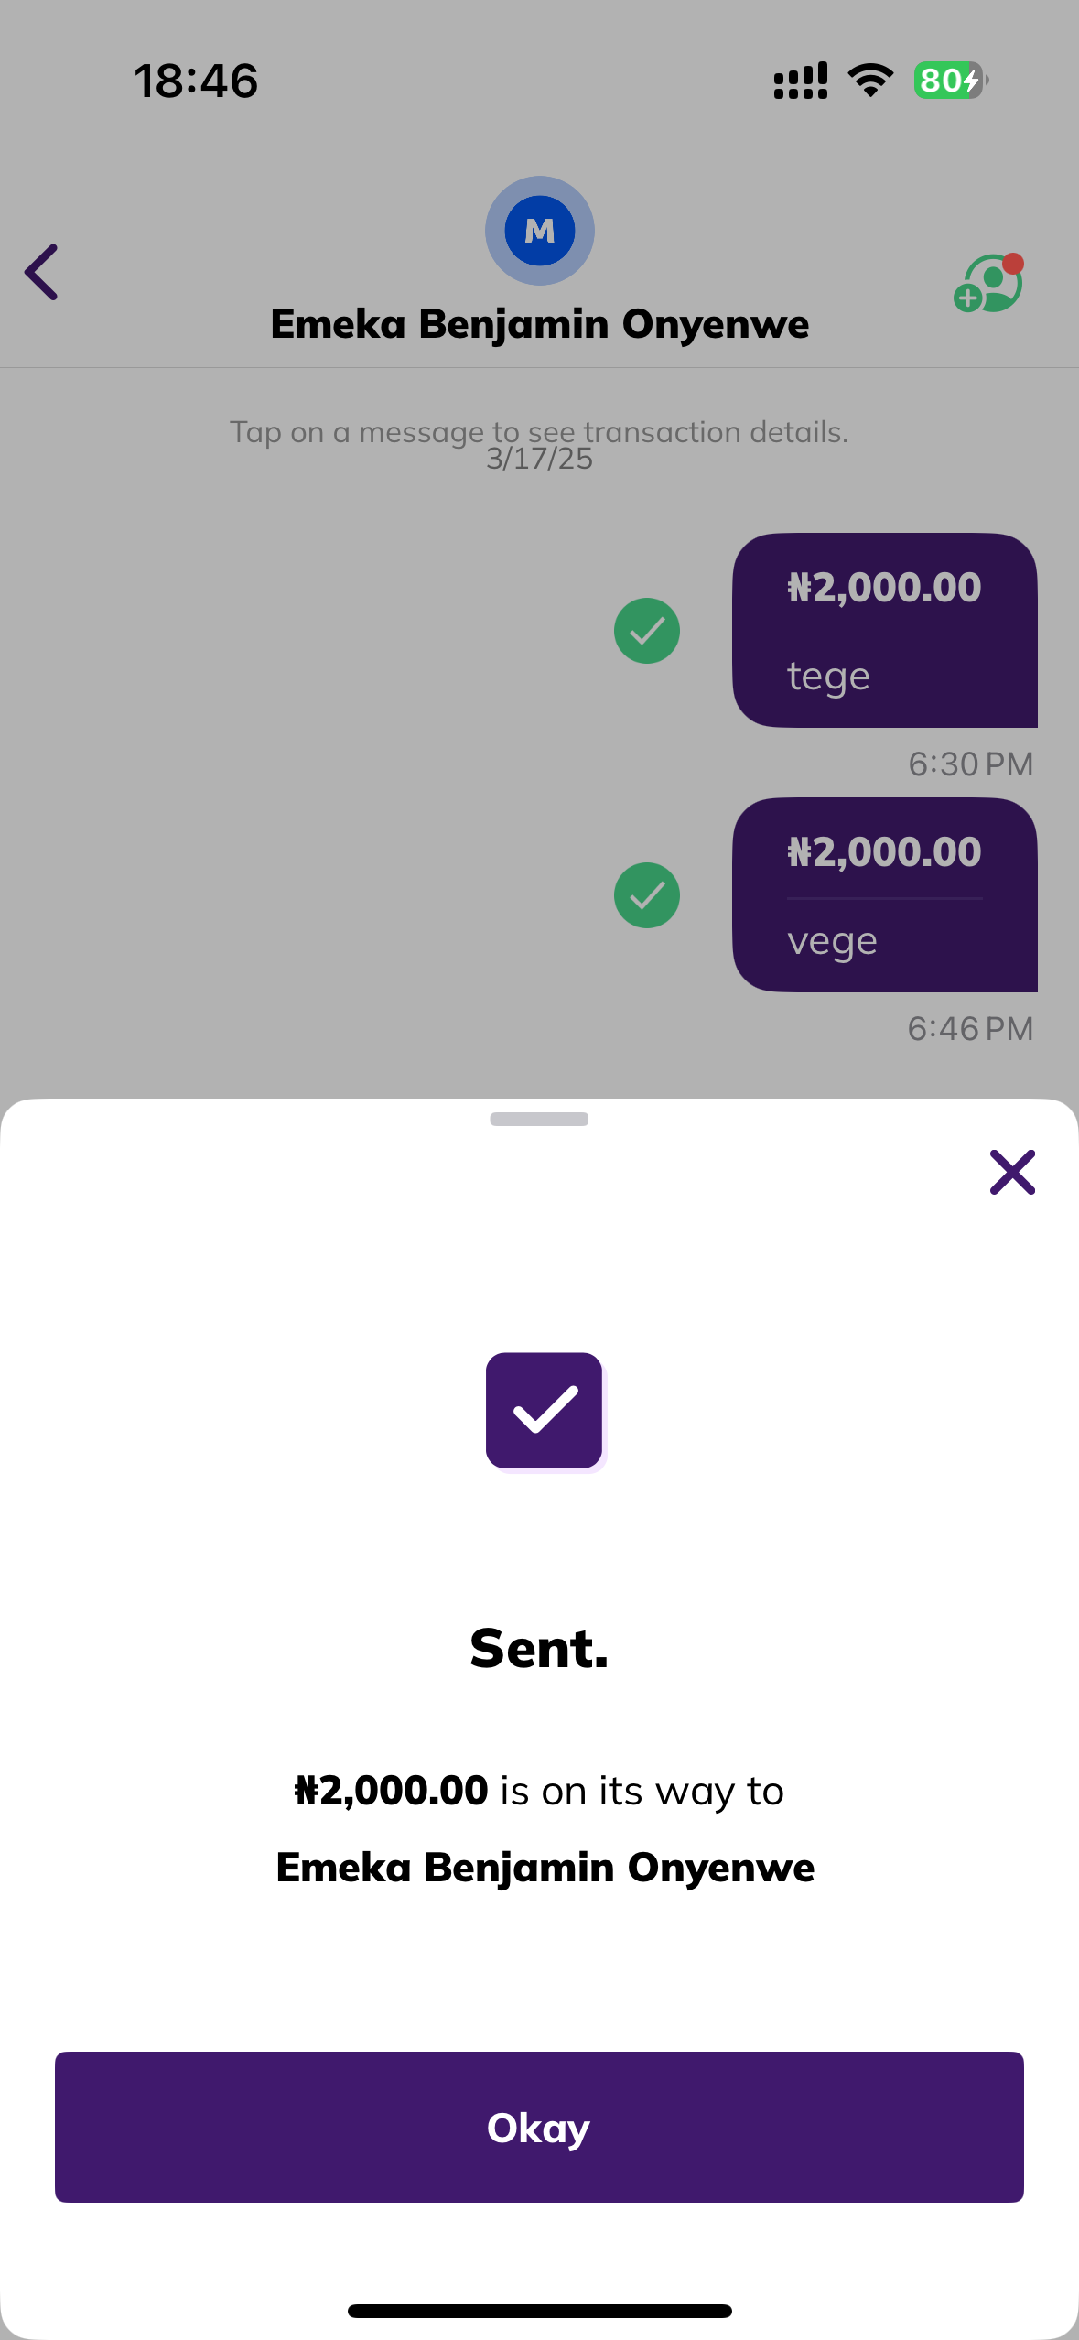Tap the sheet drag handle
This screenshot has height=2340, width=1079.
539,1119
